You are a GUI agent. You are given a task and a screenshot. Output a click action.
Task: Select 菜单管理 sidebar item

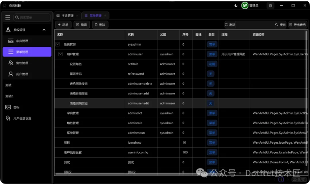[27, 52]
